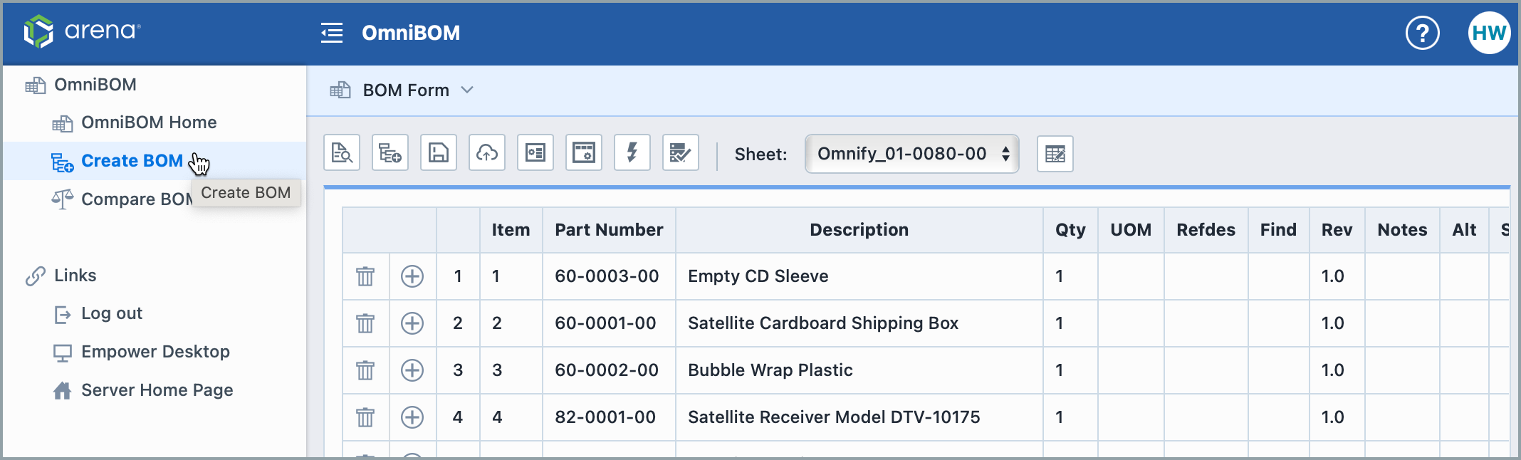Open the help question mark icon

[x=1422, y=33]
